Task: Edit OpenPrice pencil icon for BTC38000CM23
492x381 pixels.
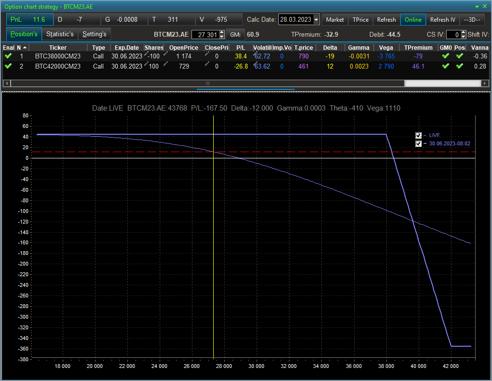Action: 165,54
